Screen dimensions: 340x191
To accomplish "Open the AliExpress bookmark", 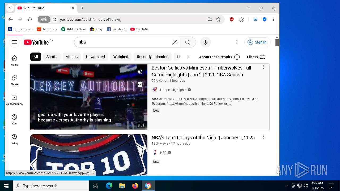I will coord(47,29).
